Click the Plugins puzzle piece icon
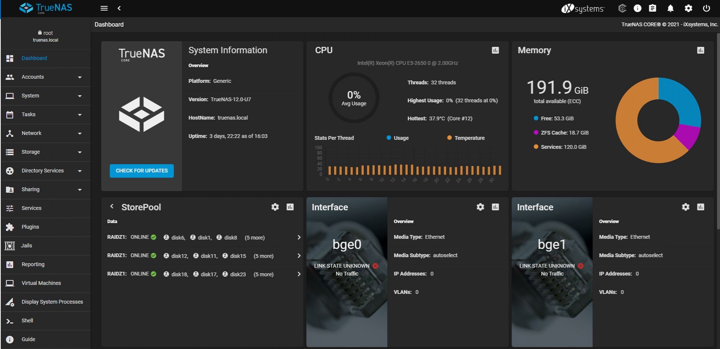 click(x=10, y=227)
